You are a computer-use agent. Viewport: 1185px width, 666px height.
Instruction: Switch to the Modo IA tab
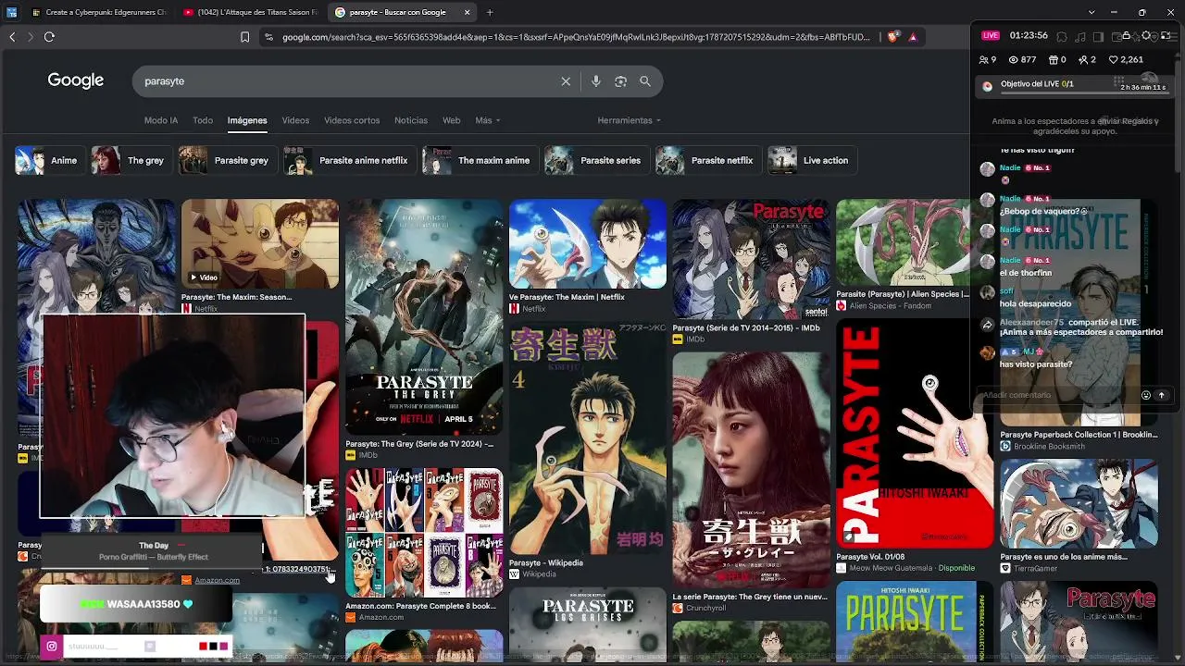161,120
